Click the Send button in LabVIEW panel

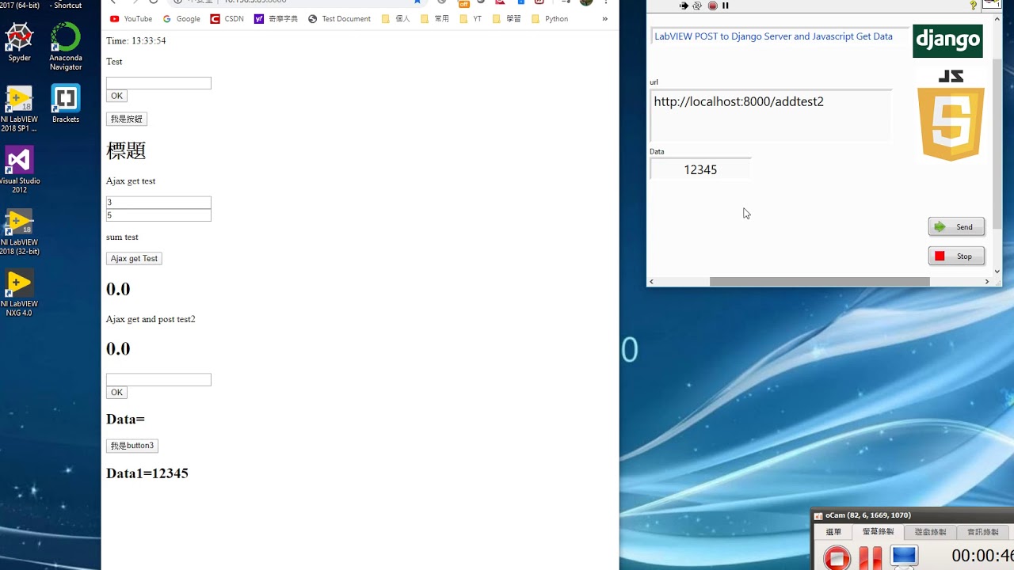[x=956, y=227]
